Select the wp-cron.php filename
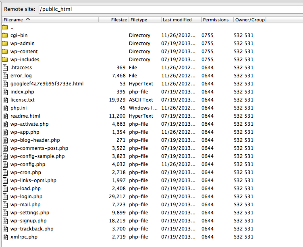The height and width of the screenshot is (247, 303). 26,172
